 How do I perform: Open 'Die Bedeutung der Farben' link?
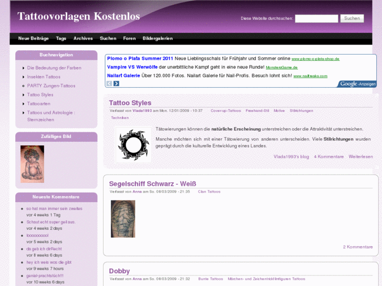(54, 68)
